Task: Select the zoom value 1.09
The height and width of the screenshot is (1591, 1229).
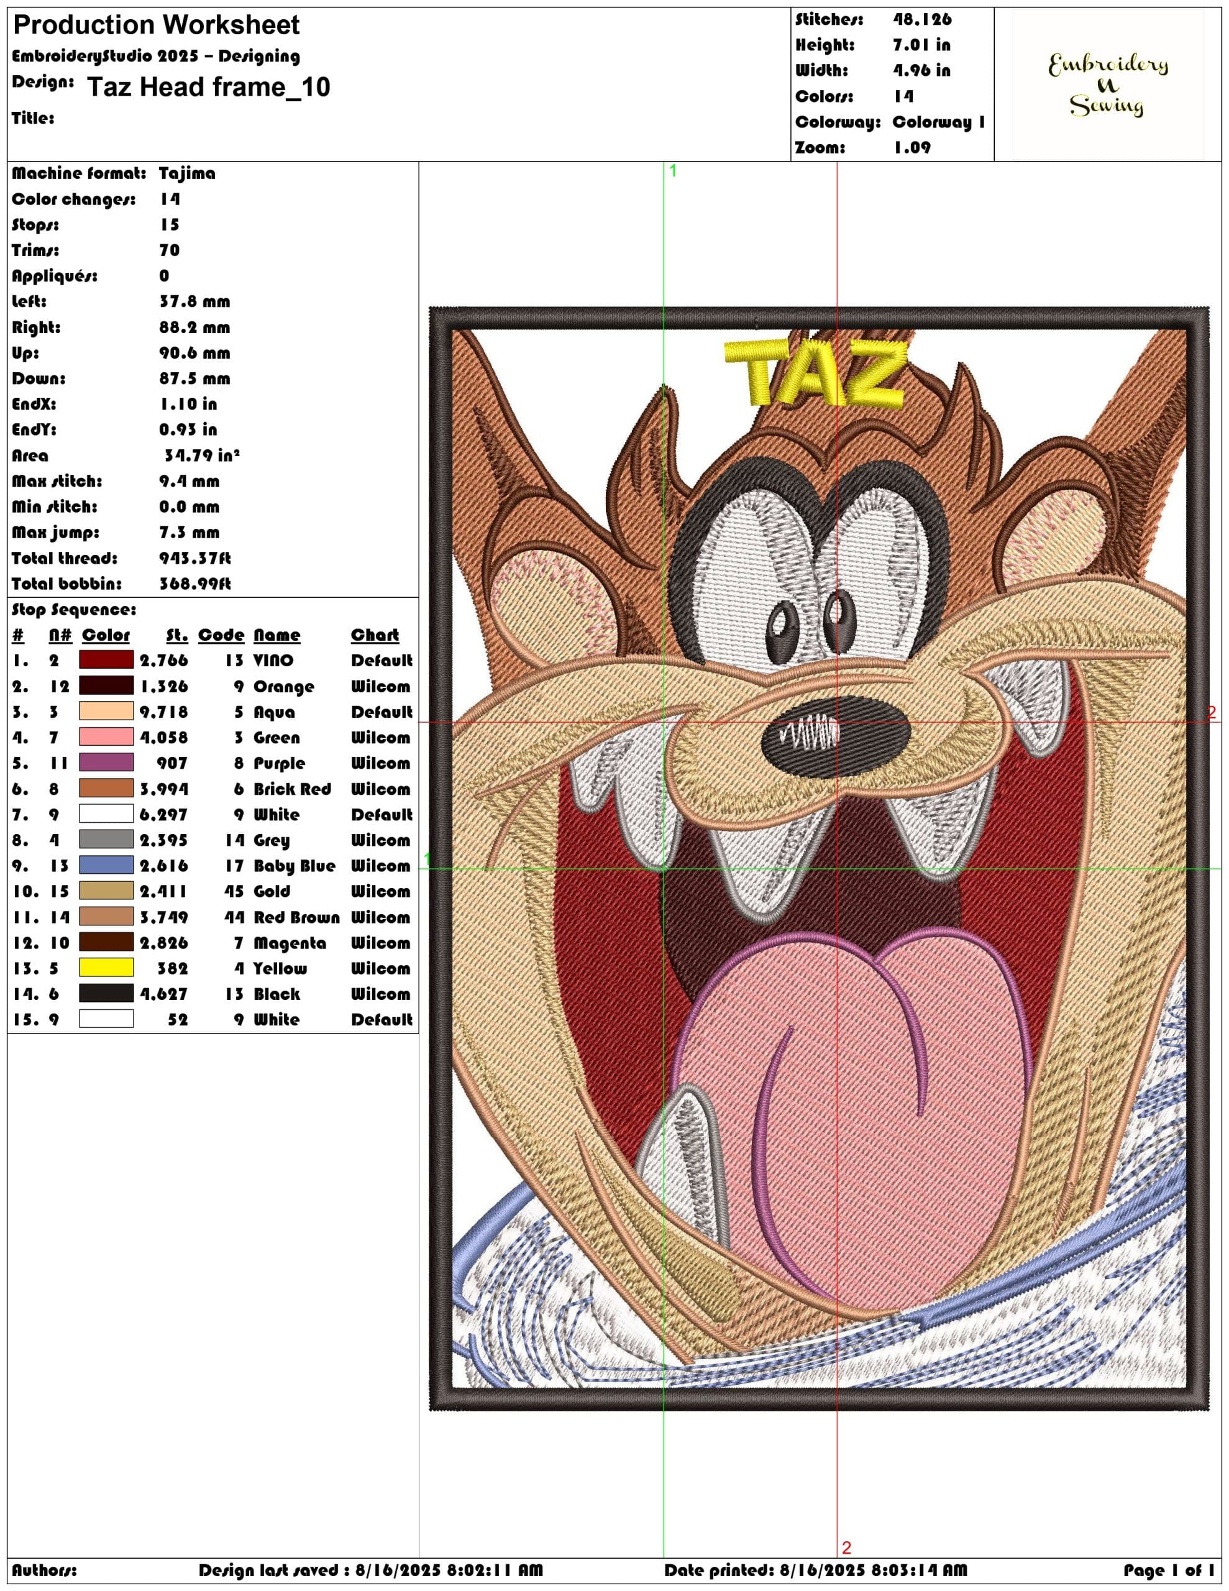Action: [x=912, y=147]
